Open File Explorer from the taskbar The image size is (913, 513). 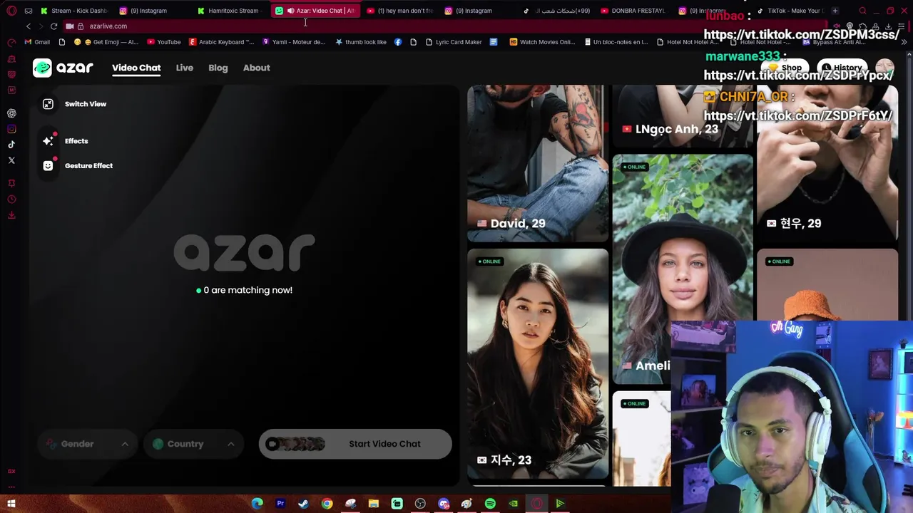(373, 504)
